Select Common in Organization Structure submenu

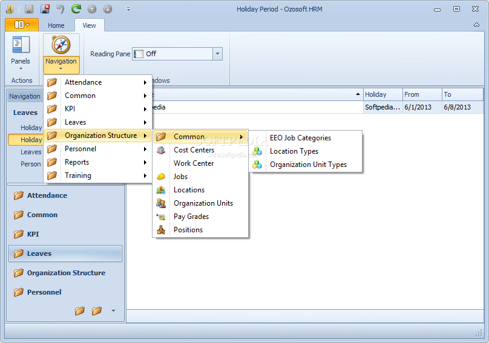(x=200, y=137)
